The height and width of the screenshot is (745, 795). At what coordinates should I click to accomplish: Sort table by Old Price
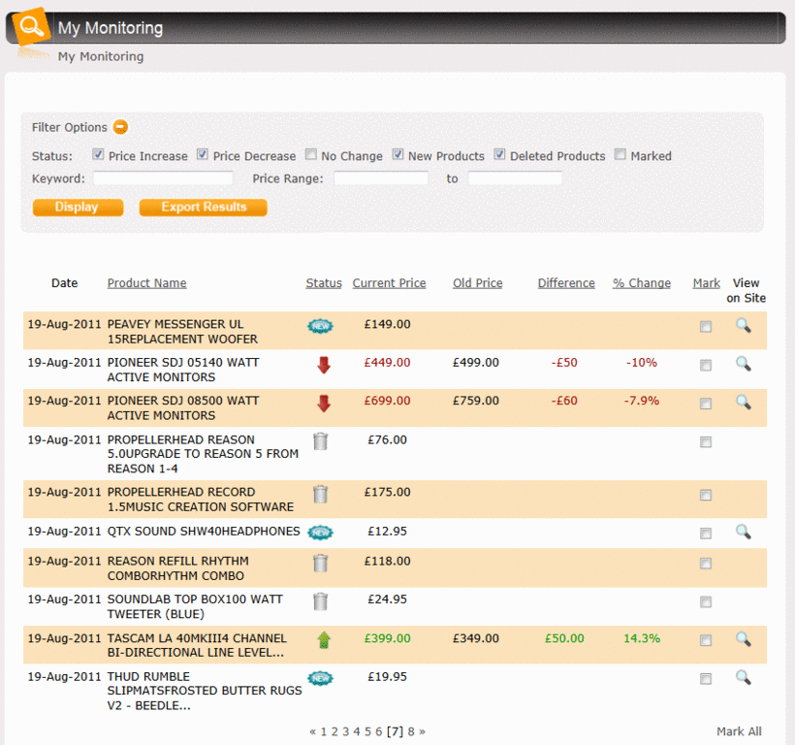pos(478,283)
